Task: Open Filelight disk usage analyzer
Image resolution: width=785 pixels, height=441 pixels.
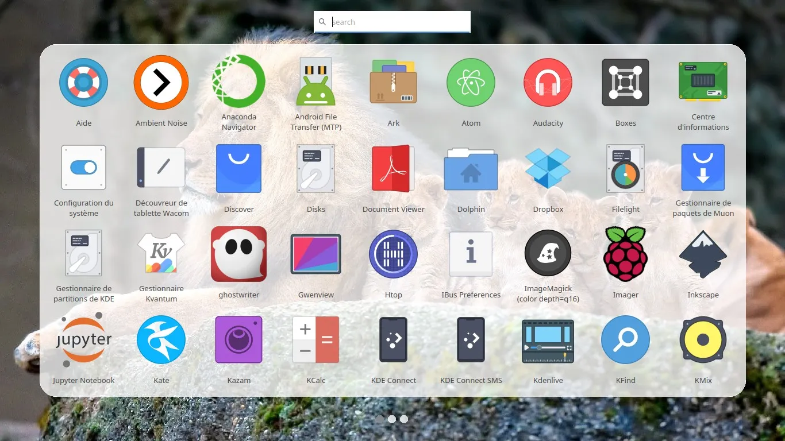Action: 625,168
